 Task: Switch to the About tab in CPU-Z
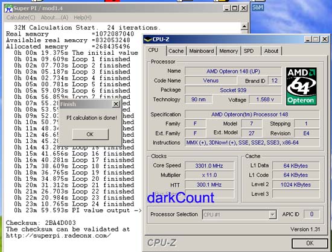(271, 51)
